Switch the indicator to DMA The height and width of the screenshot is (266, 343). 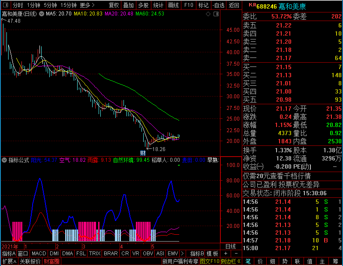[68, 254]
